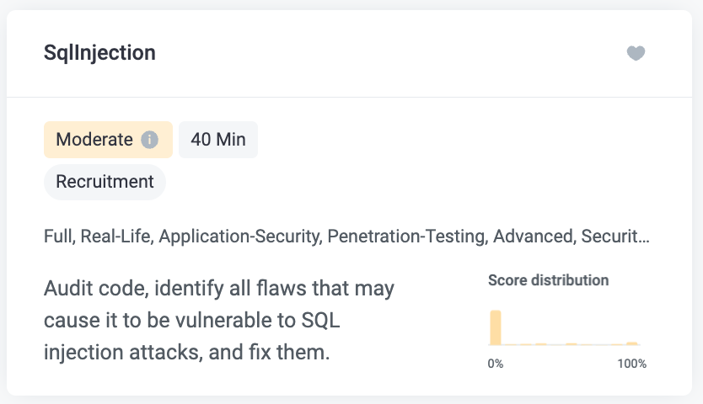Expand the truncated Securit… tag text
The width and height of the screenshot is (703, 404).
tap(615, 237)
